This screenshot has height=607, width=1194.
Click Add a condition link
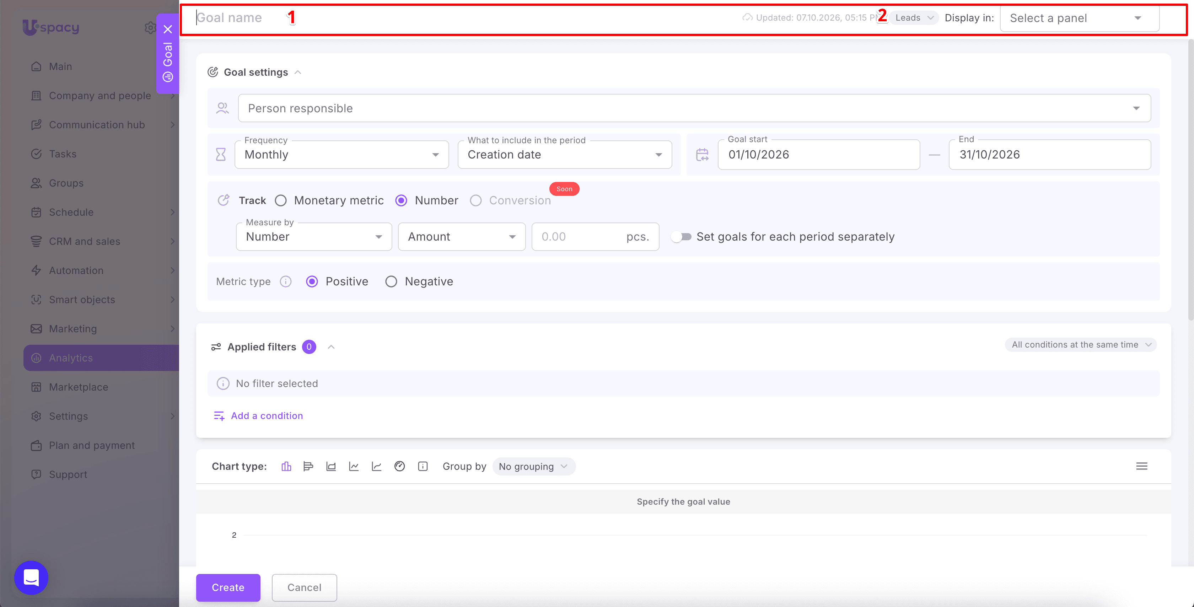click(258, 416)
